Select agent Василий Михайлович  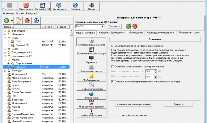coord(23,114)
